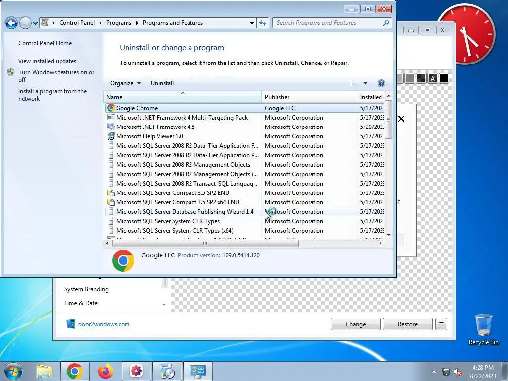Image resolution: width=508 pixels, height=381 pixels.
Task: Click the horizontal scroll right arrow
Action: 380,243
